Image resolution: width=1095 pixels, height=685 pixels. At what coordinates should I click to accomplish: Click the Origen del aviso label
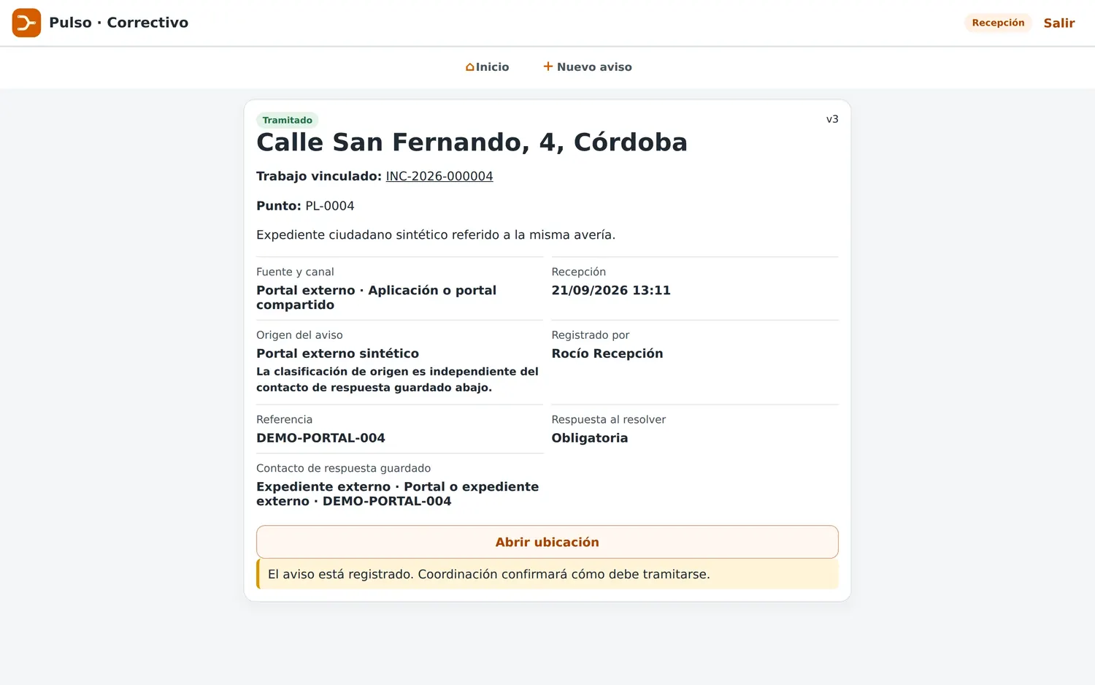(299, 335)
